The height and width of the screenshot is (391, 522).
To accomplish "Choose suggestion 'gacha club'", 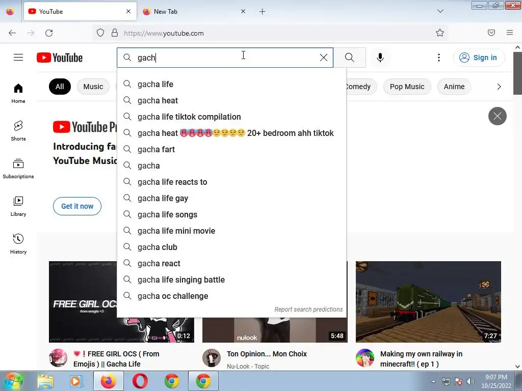I will (x=232, y=247).
